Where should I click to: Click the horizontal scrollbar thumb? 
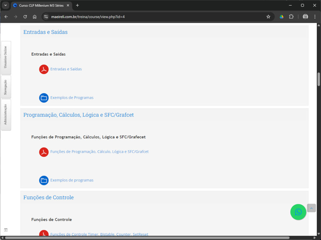tap(147, 238)
